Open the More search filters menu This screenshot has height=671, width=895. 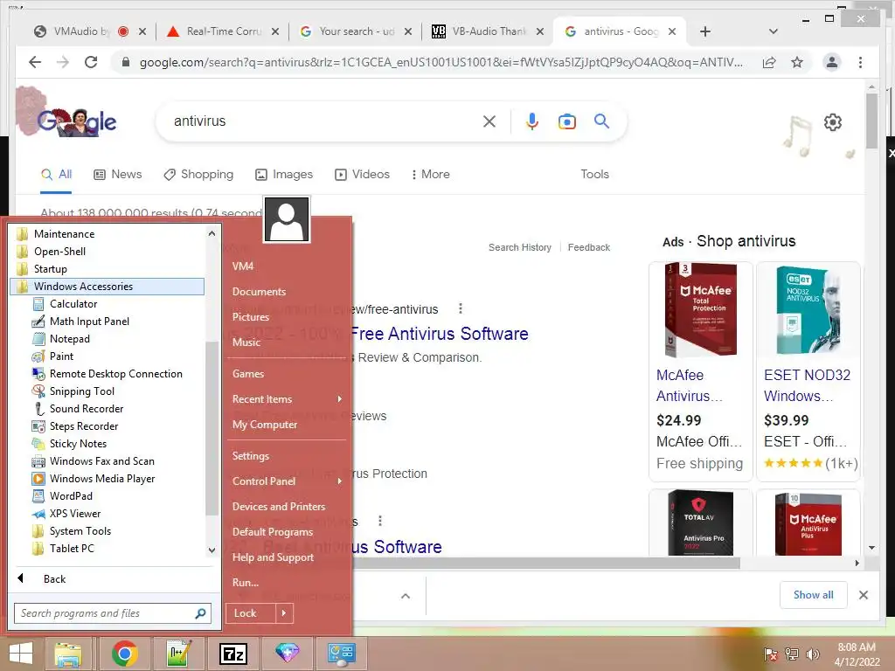pyautogui.click(x=430, y=174)
